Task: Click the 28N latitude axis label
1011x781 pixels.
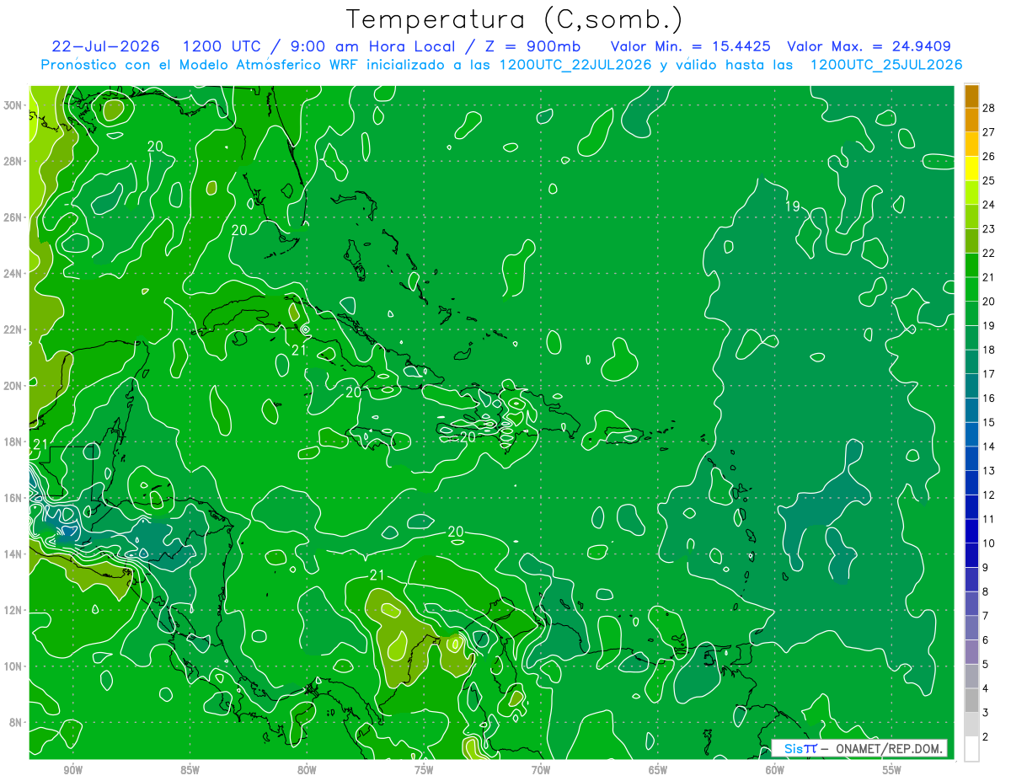Action: click(x=14, y=161)
